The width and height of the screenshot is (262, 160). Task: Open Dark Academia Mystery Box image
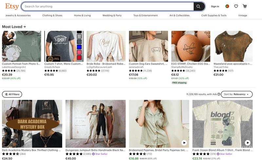tap(32, 124)
